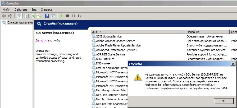Click the 'Advanced SystemCare Service' description cell
This screenshot has width=237, height=108.
[x=206, y=50]
